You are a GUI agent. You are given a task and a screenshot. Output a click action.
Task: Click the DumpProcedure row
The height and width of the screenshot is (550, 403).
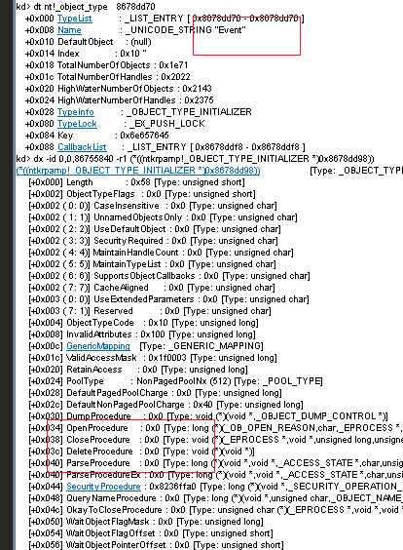pos(208,416)
